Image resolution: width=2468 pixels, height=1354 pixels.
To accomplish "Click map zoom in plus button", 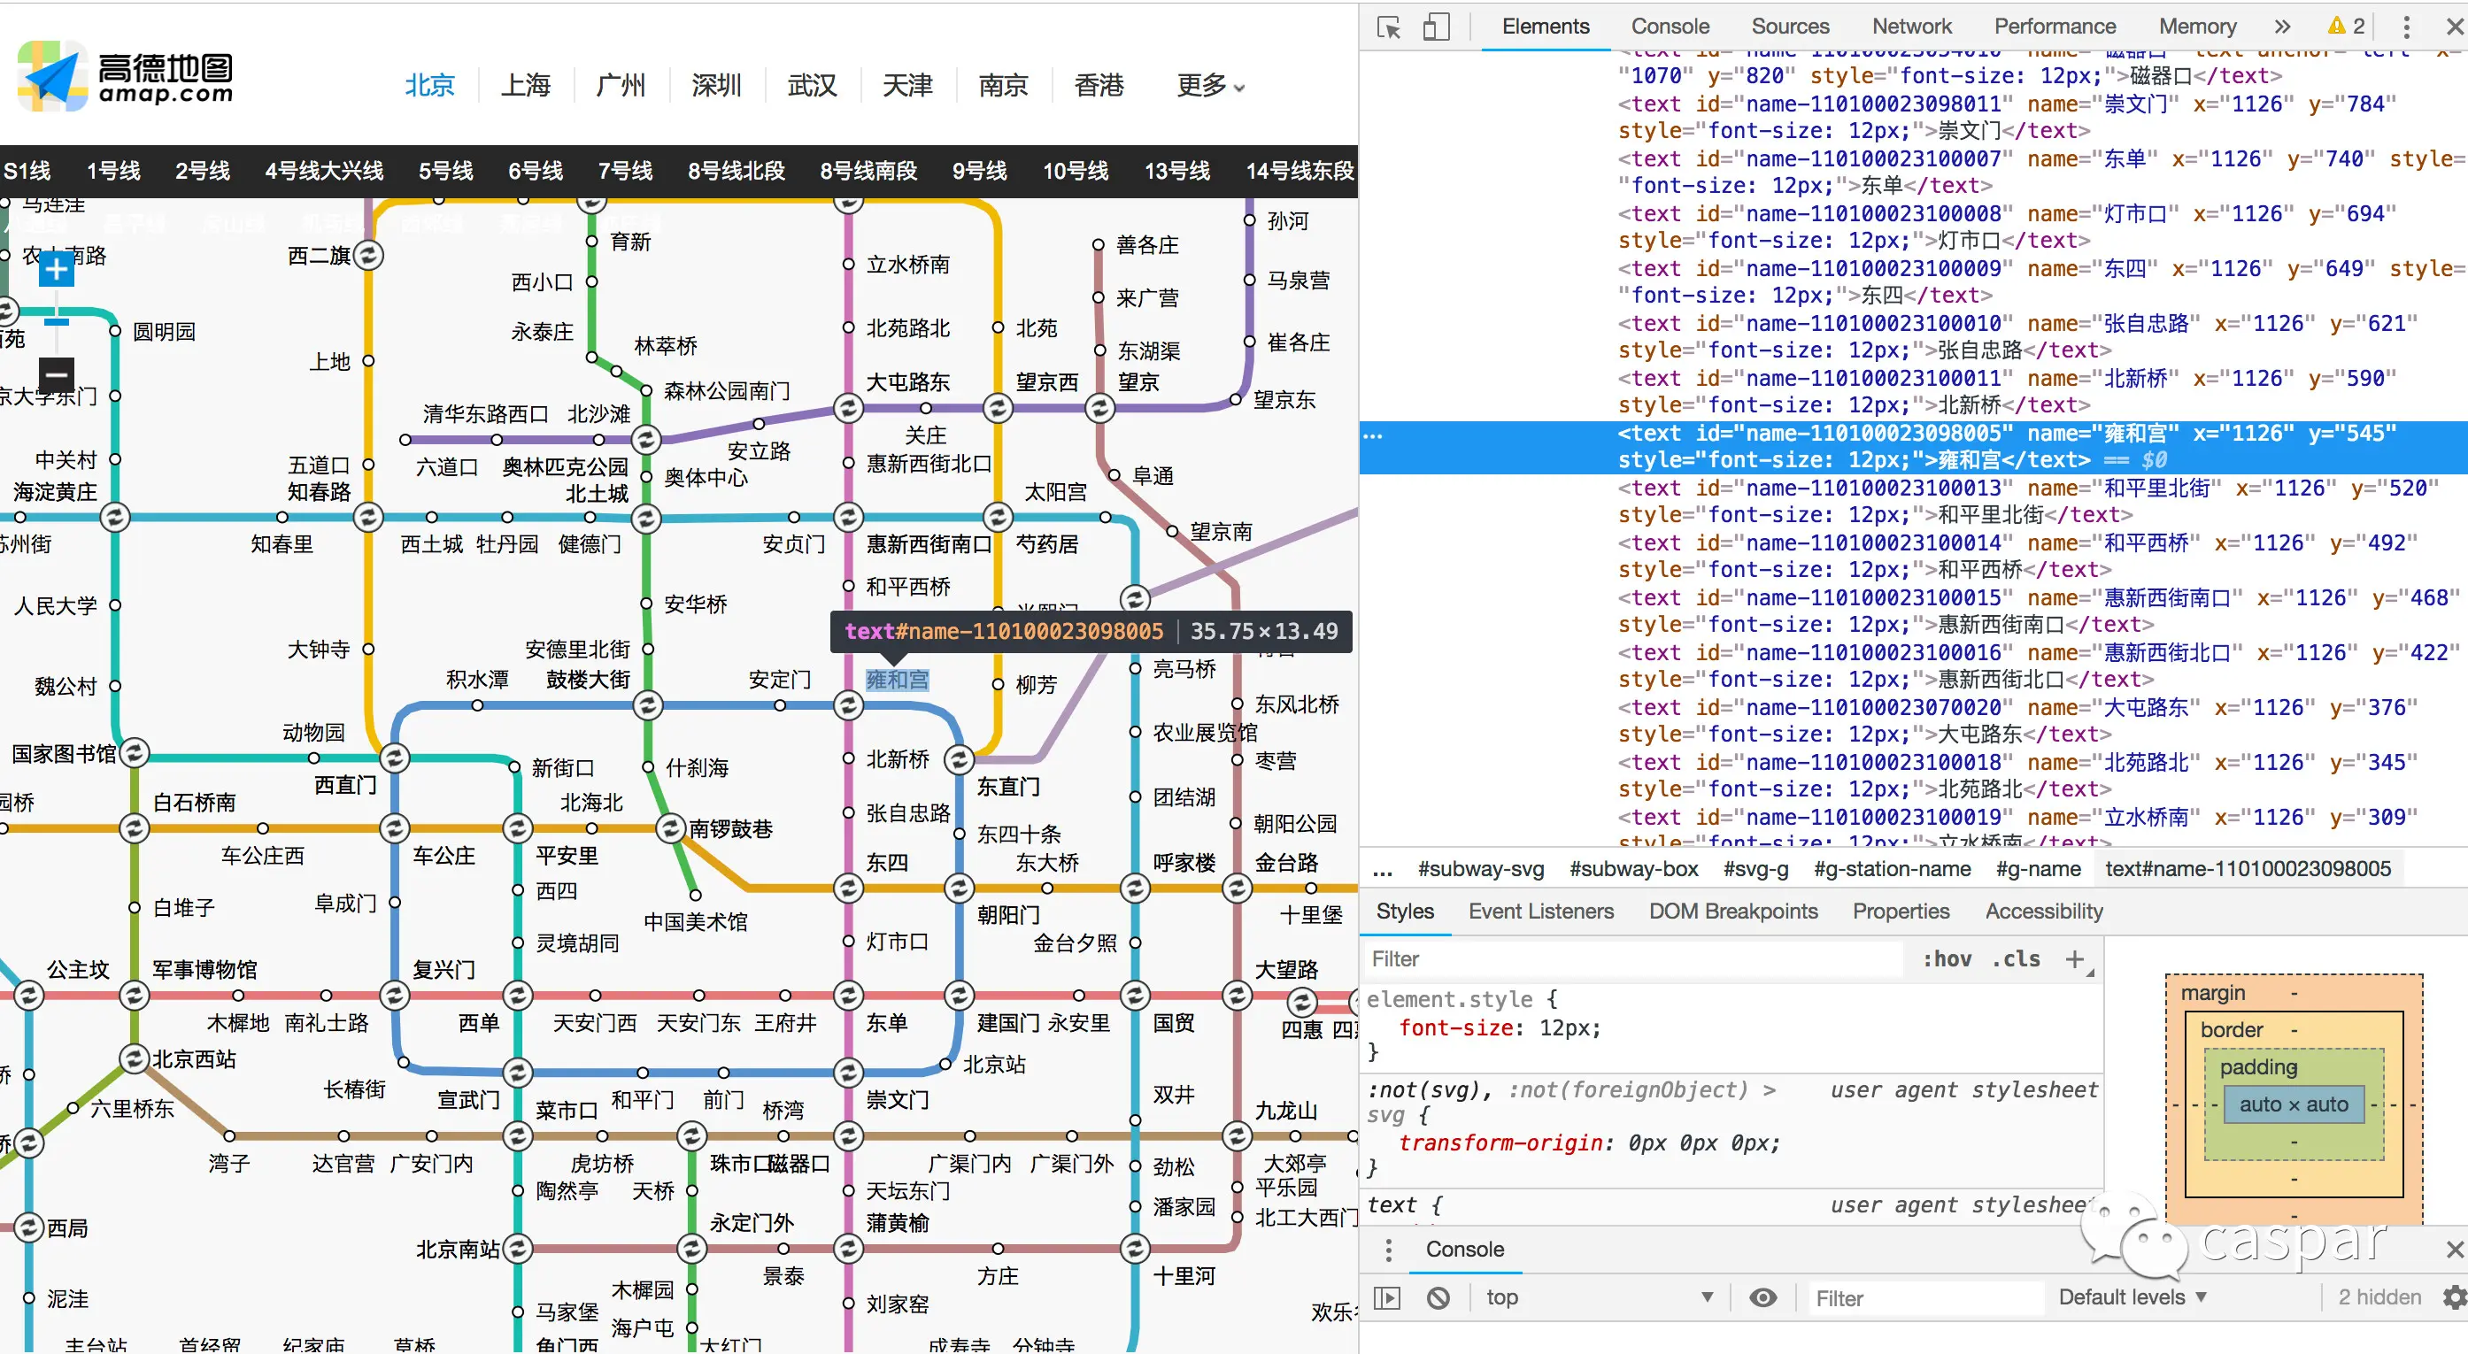I will click(57, 270).
